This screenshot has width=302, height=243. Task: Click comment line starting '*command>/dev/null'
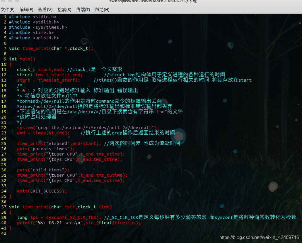coord(89,101)
